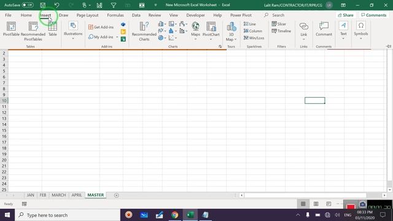Image resolution: width=393 pixels, height=221 pixels.
Task: Click the Excel icon in the taskbar
Action: (190, 215)
